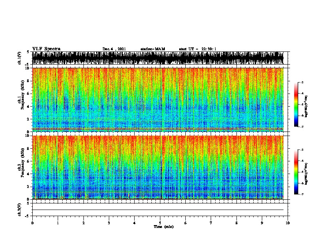Click the time axis tick '9'
The width and height of the screenshot is (324, 250).
[x=262, y=223]
